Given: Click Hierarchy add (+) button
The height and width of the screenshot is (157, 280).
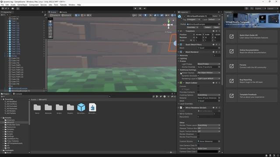Looking at the screenshot, I should coord(2,15).
